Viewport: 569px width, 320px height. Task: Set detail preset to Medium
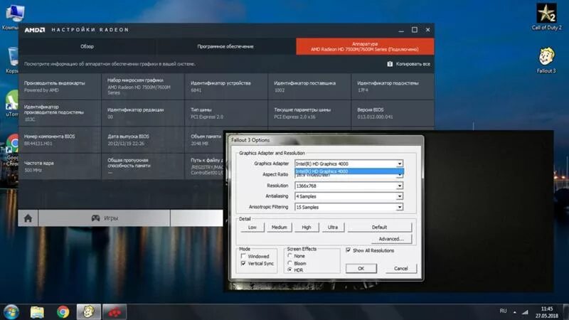point(279,227)
